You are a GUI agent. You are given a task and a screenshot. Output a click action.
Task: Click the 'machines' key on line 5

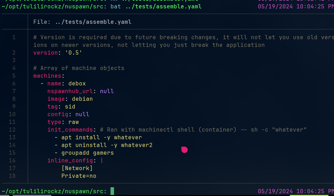point(47,76)
